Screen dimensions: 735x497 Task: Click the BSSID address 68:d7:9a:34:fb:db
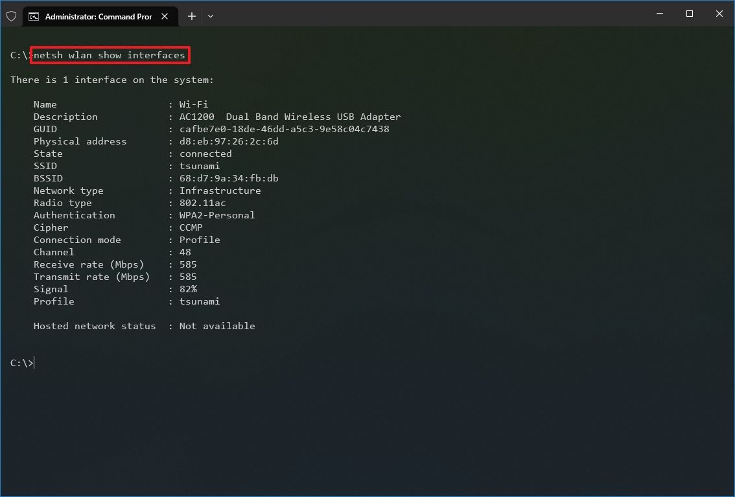[229, 178]
